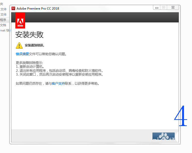Click the Adobe Premiere Pro CC 2018 title text
Viewport: 192px width, 153px height.
tap(38, 9)
